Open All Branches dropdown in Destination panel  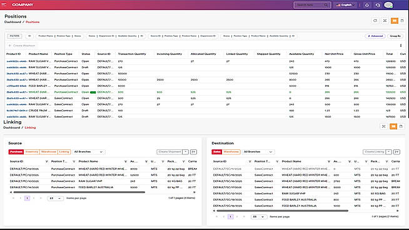point(258,152)
